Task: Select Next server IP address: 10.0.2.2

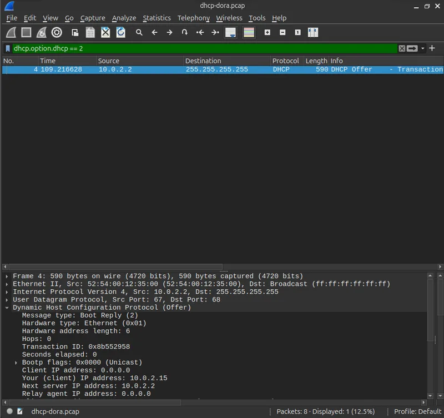Action: 88,386
